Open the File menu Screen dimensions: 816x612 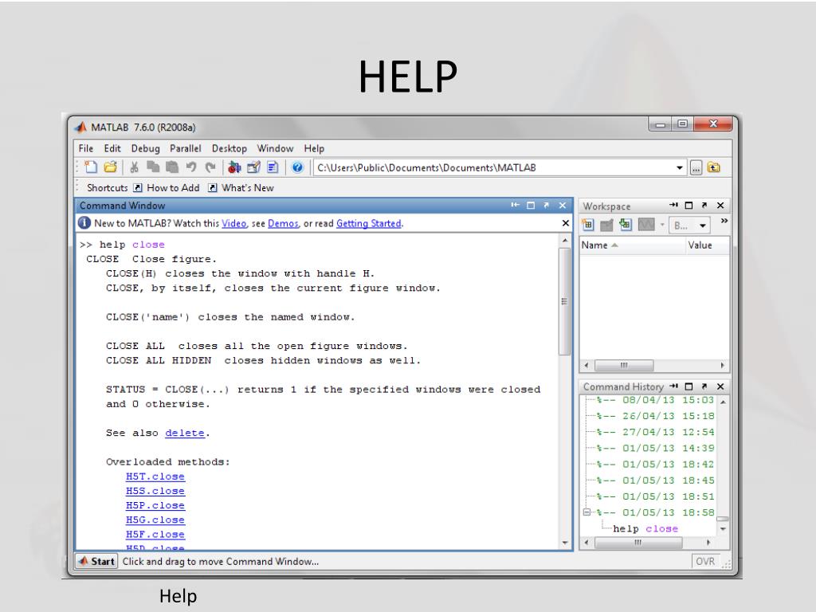[x=86, y=148]
